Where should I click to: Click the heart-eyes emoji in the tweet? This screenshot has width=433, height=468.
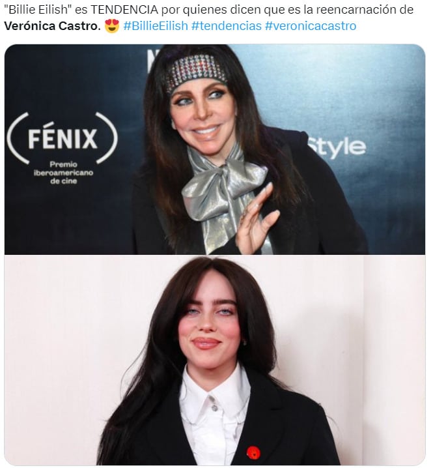pos(112,25)
